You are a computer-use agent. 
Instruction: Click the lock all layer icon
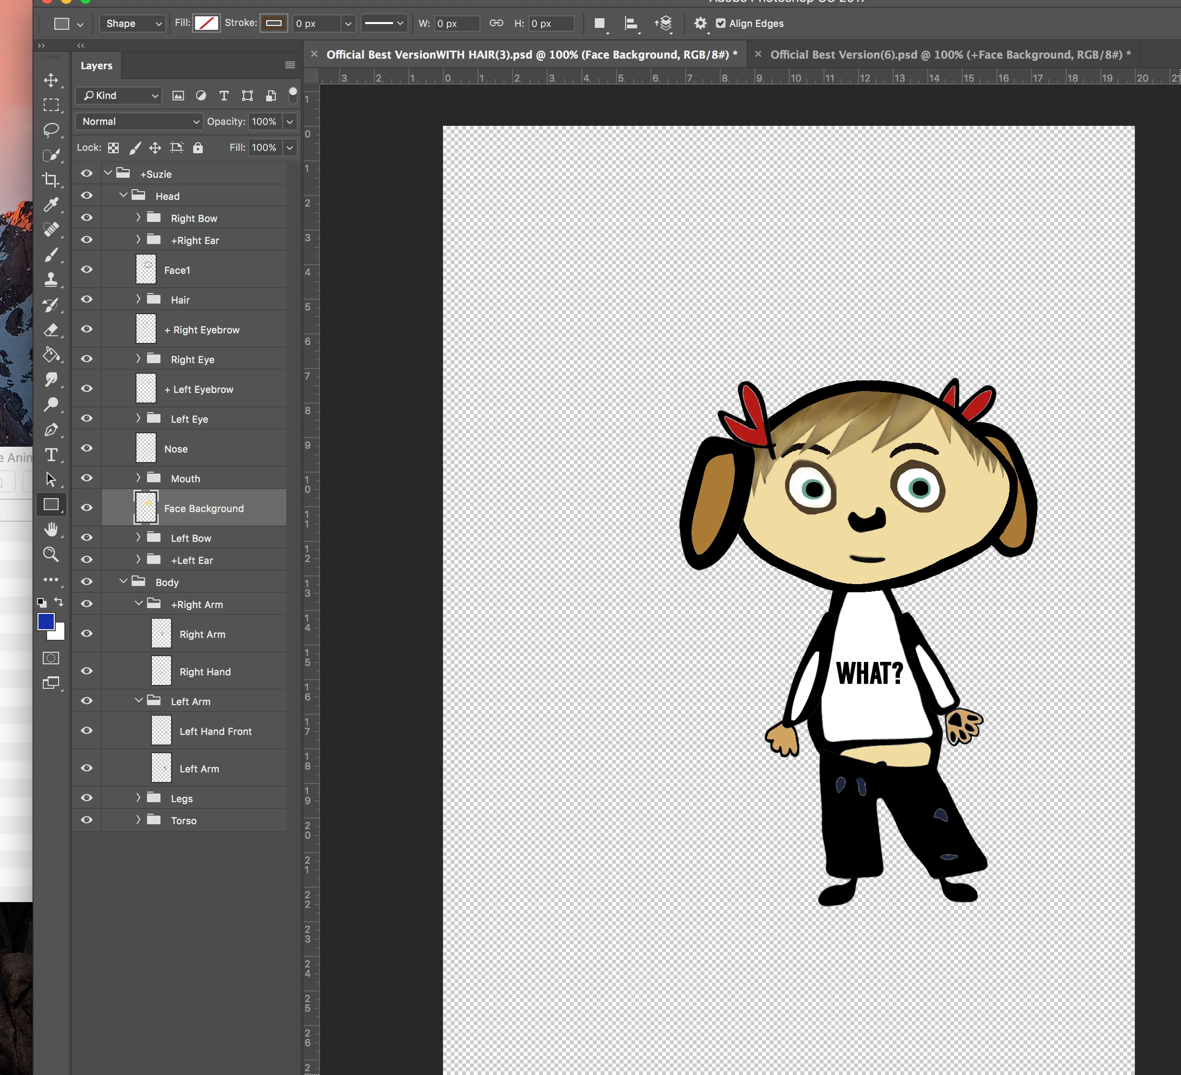pos(198,147)
